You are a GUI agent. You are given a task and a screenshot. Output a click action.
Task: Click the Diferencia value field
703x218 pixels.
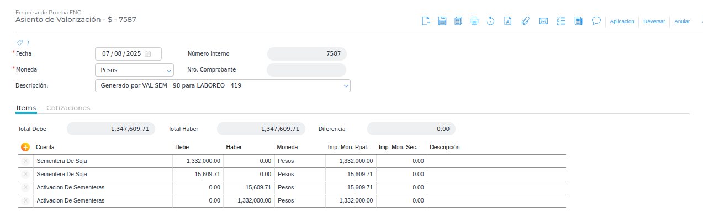pos(411,129)
